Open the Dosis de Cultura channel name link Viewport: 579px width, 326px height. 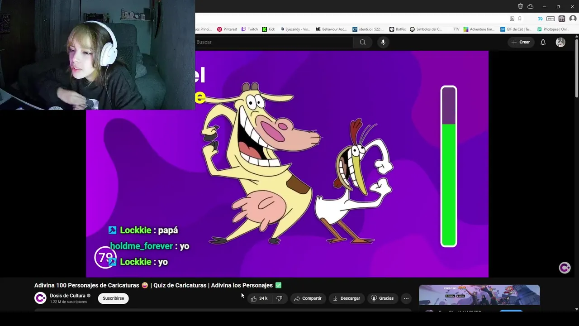click(x=67, y=296)
